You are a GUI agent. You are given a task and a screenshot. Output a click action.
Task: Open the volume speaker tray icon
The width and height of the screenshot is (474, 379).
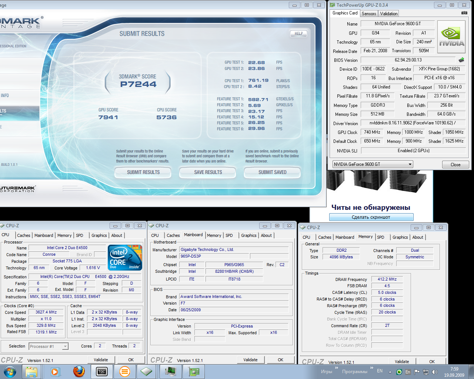coord(435,372)
